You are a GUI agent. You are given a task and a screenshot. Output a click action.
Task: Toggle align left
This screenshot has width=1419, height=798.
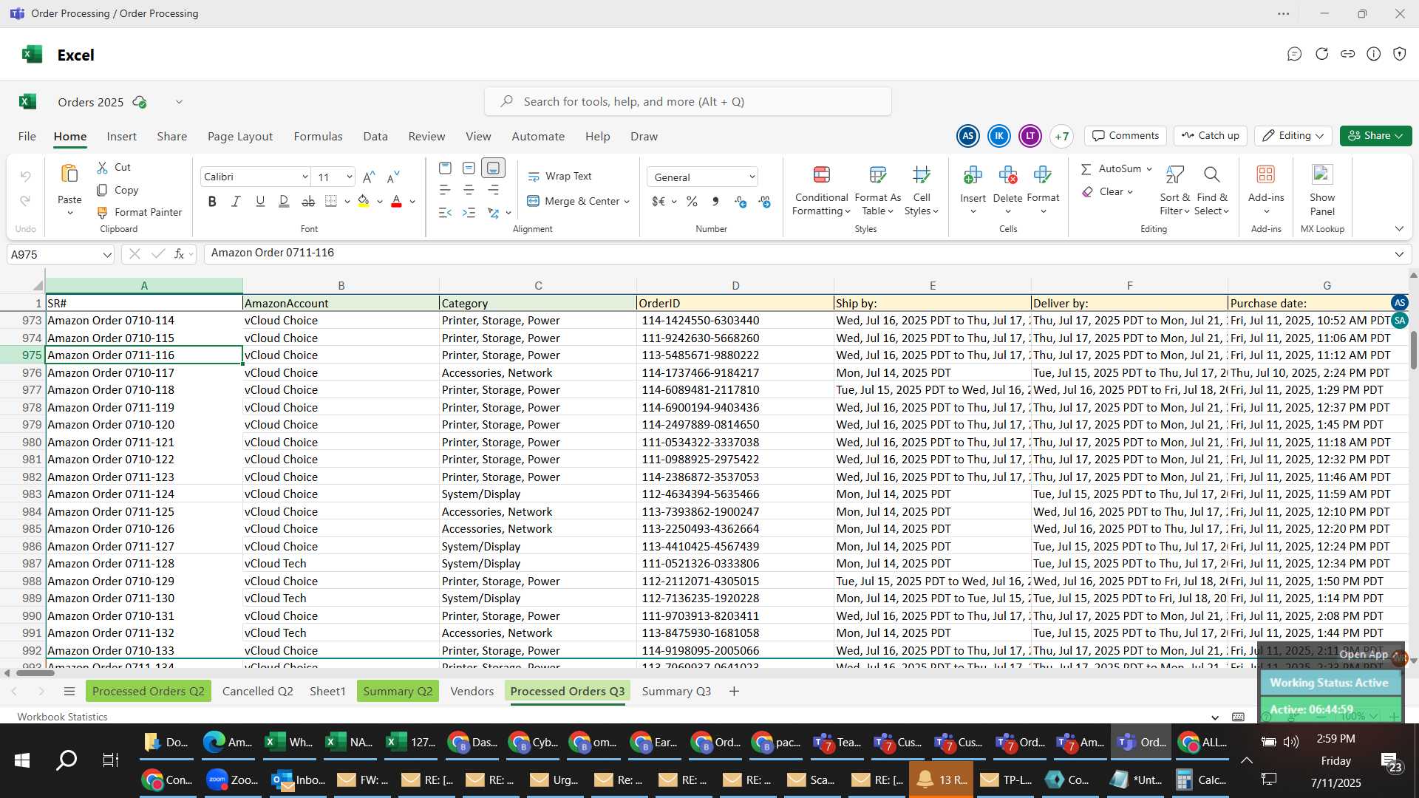(444, 191)
